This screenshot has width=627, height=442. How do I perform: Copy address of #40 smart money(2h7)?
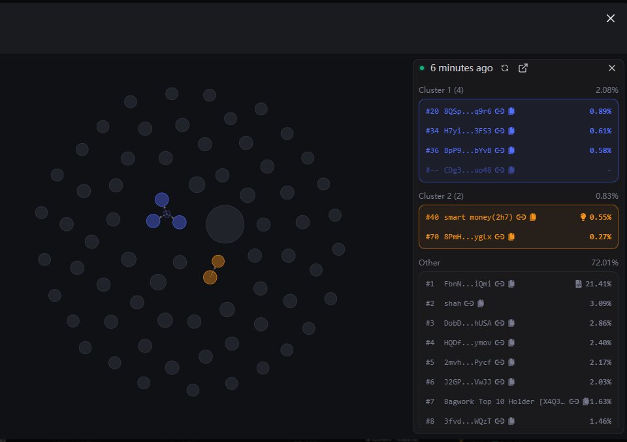click(x=533, y=217)
